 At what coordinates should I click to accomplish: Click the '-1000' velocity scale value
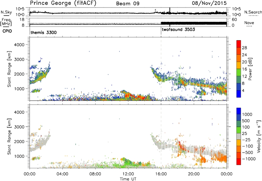[x=249, y=159]
